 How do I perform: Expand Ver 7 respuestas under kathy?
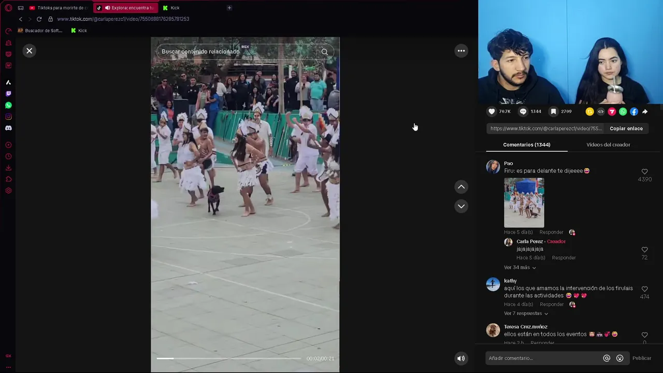click(526, 313)
